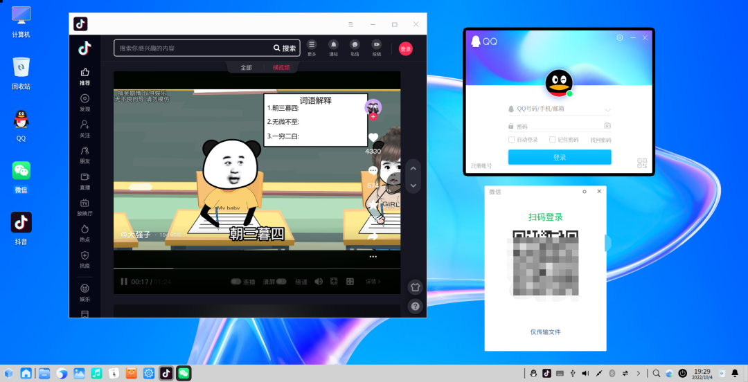Click the 更多 icon in Douyin header

click(312, 45)
